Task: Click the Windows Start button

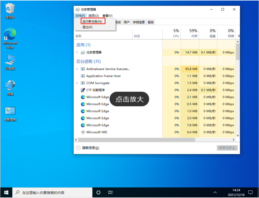Action: [x=6, y=192]
